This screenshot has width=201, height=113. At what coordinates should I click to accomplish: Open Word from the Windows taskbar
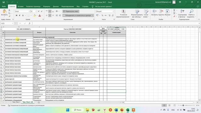[x=116, y=110]
